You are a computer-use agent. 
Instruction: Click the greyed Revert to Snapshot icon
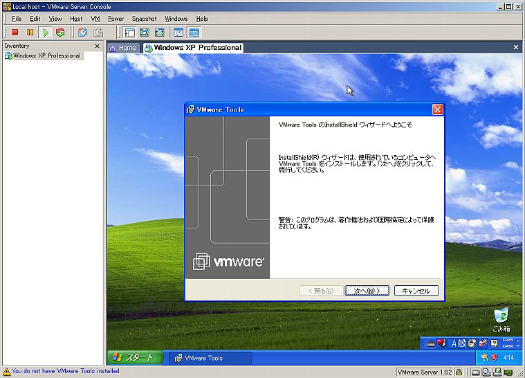point(98,32)
